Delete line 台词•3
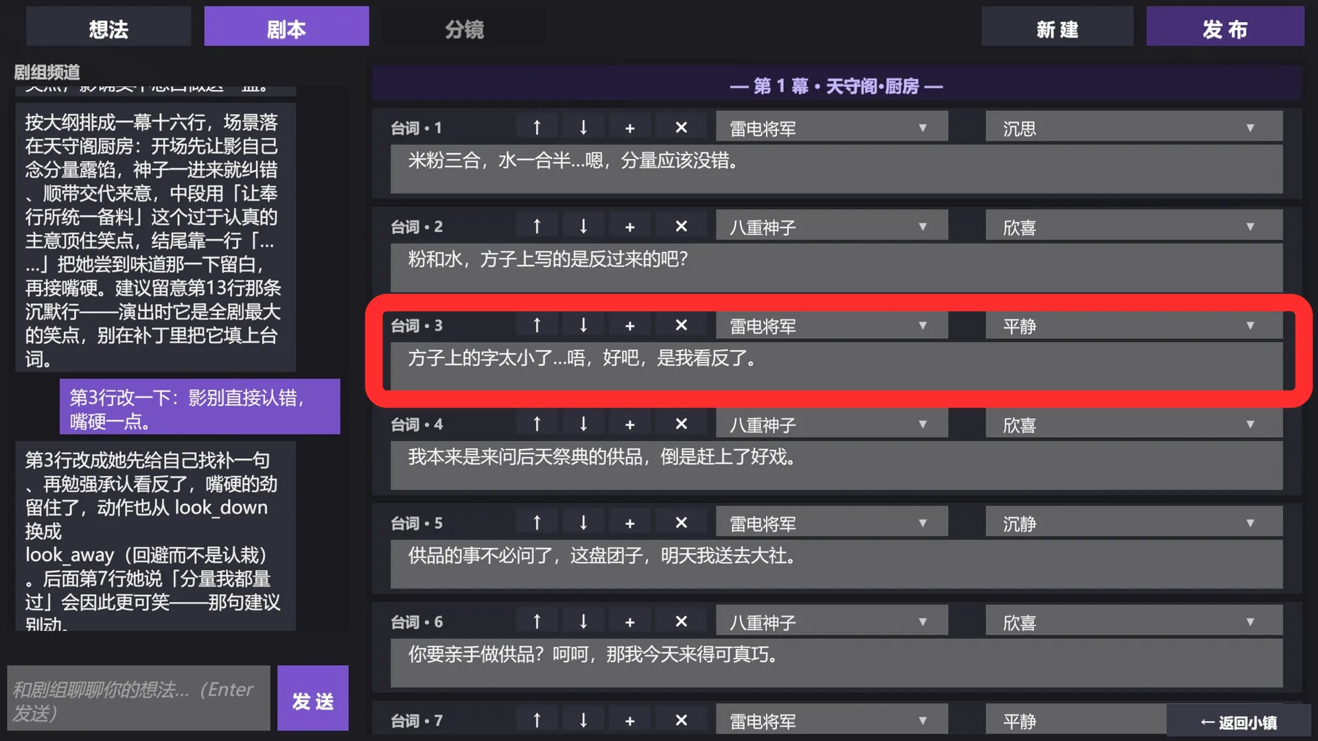This screenshot has width=1318, height=741. 681,325
